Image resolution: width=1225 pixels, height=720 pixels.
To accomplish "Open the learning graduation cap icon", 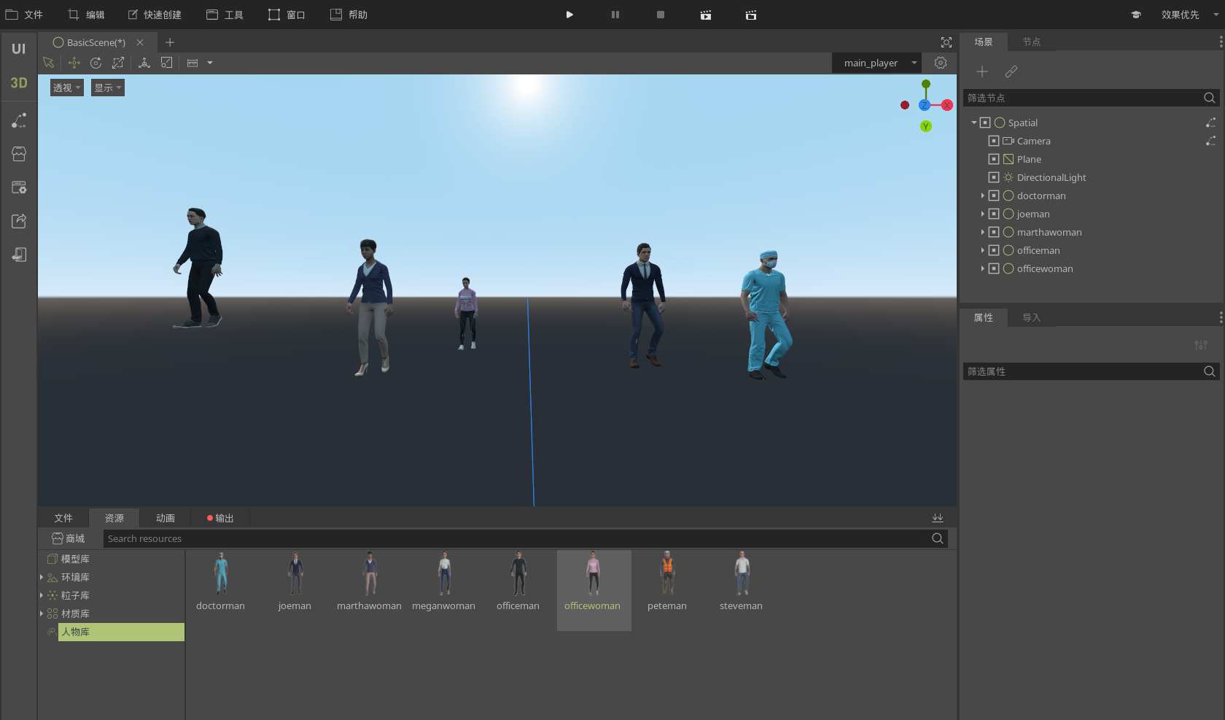I will point(1136,15).
